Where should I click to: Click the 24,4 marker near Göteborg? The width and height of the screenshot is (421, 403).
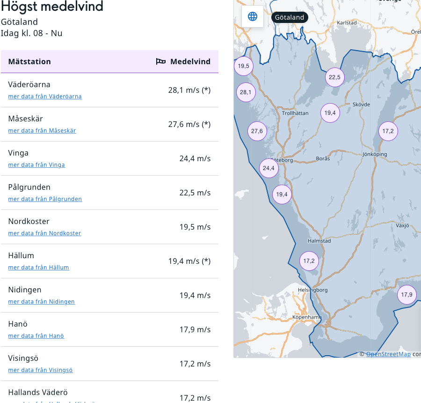pyautogui.click(x=269, y=168)
